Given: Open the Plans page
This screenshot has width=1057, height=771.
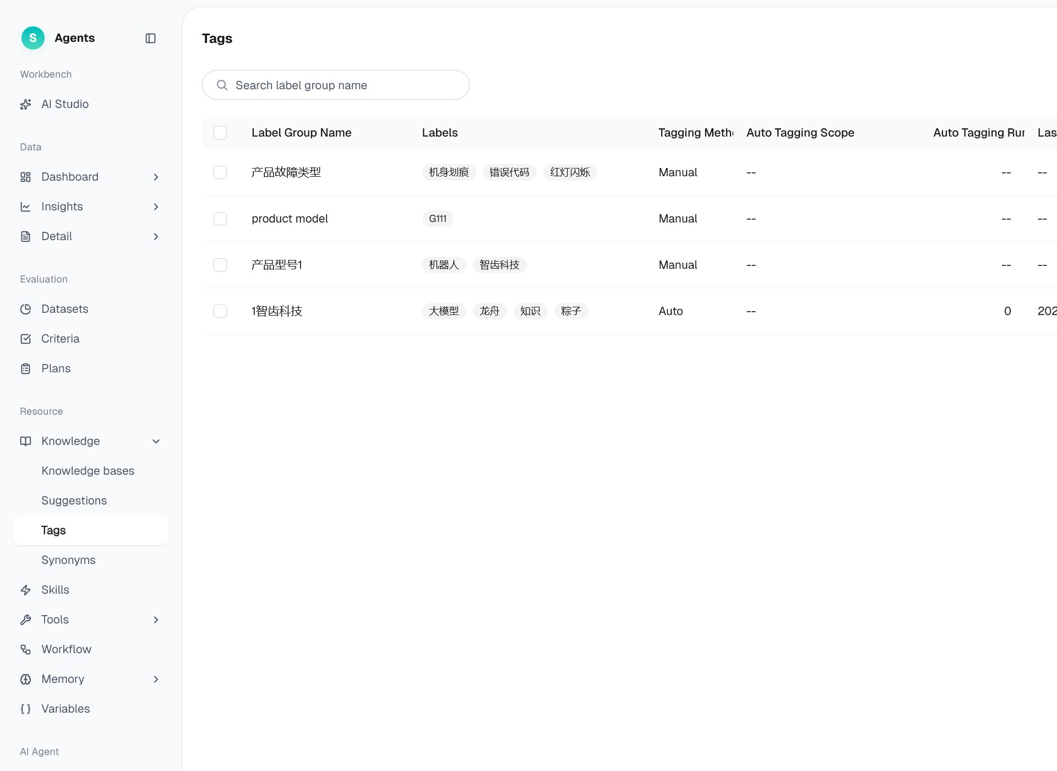Looking at the screenshot, I should 91,368.
